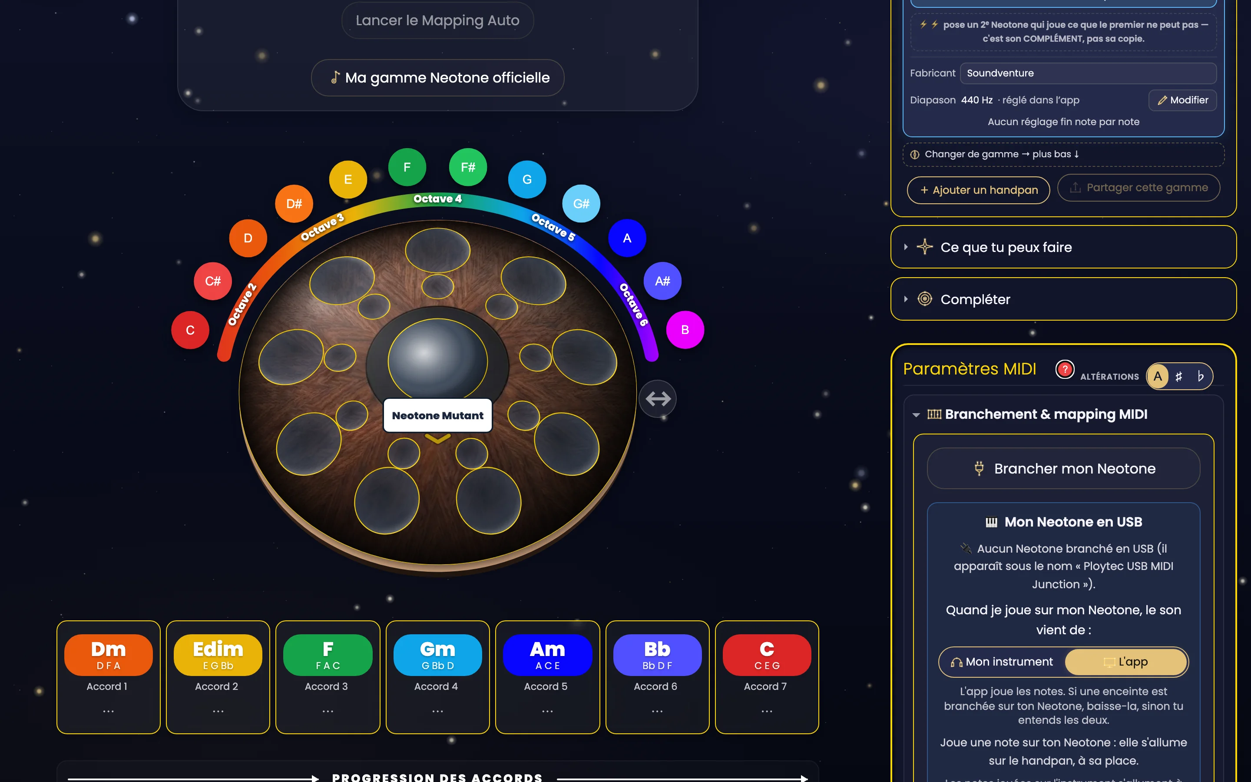This screenshot has height=782, width=1251.
Task: Click the yellow chevron below Neotone Mutant label
Action: click(437, 439)
